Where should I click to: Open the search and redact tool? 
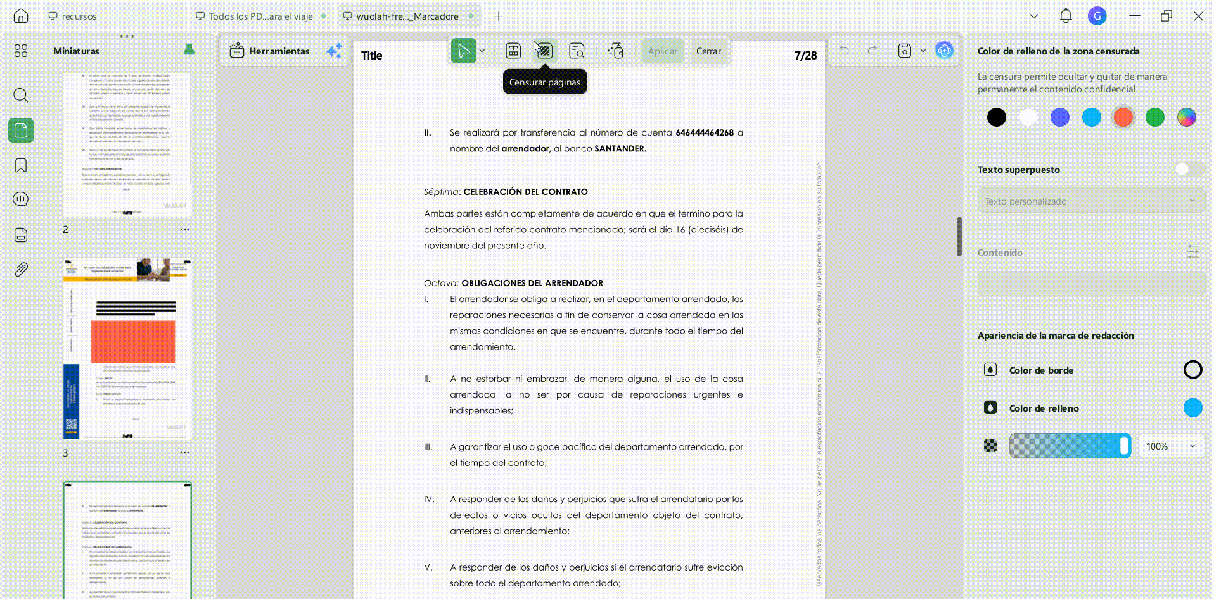point(577,51)
